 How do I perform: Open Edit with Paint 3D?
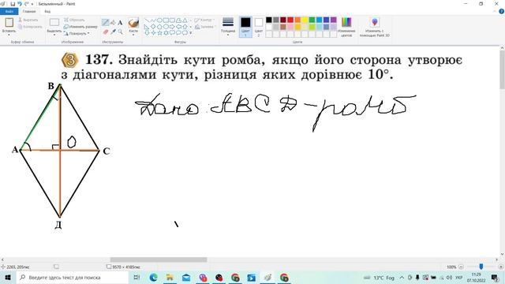coord(374,27)
